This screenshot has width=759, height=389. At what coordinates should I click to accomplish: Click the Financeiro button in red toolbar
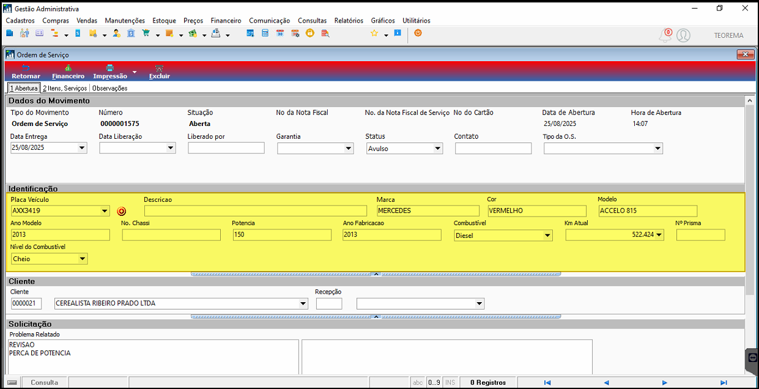(x=68, y=72)
